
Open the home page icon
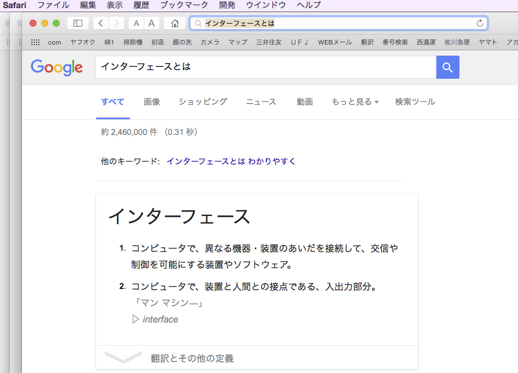pos(175,23)
